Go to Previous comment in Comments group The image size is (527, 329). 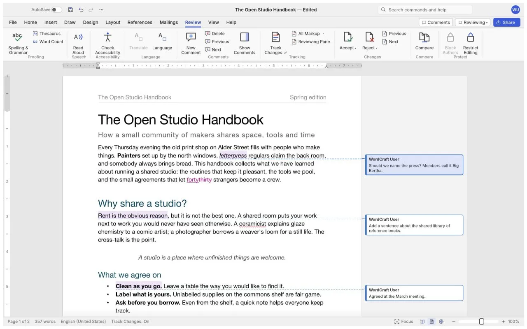(217, 42)
